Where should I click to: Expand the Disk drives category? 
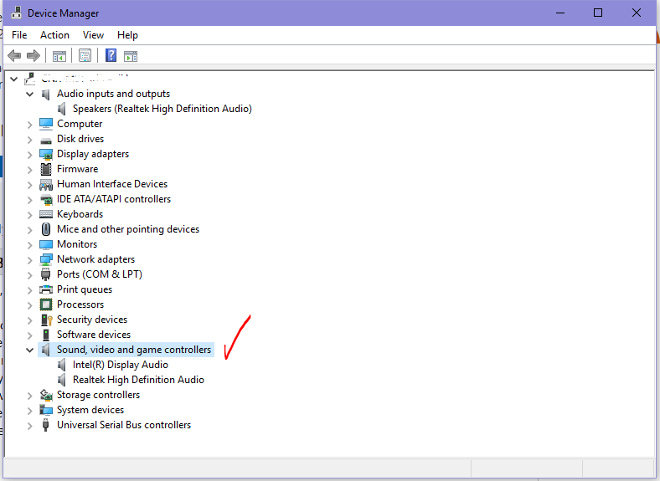[30, 140]
